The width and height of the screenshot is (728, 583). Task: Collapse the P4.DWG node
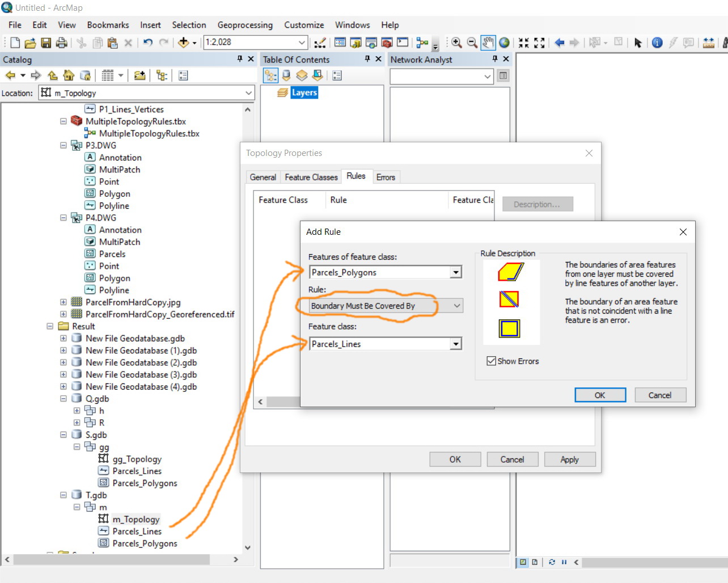point(64,218)
